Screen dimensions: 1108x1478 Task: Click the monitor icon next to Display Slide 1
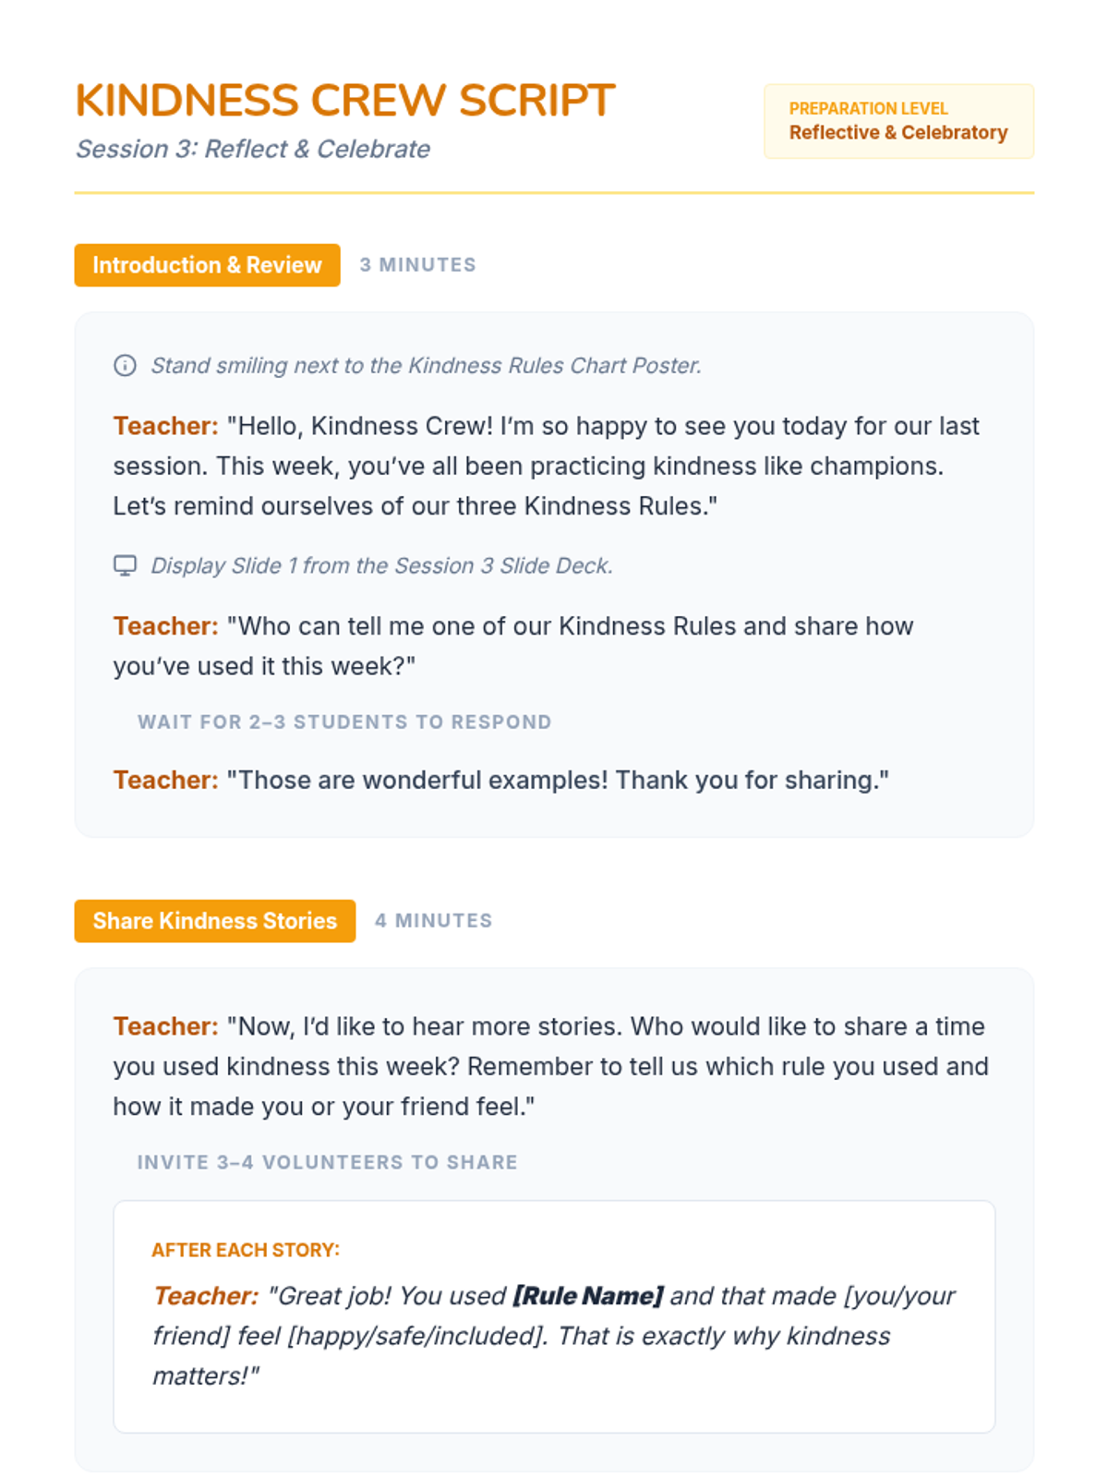click(125, 565)
